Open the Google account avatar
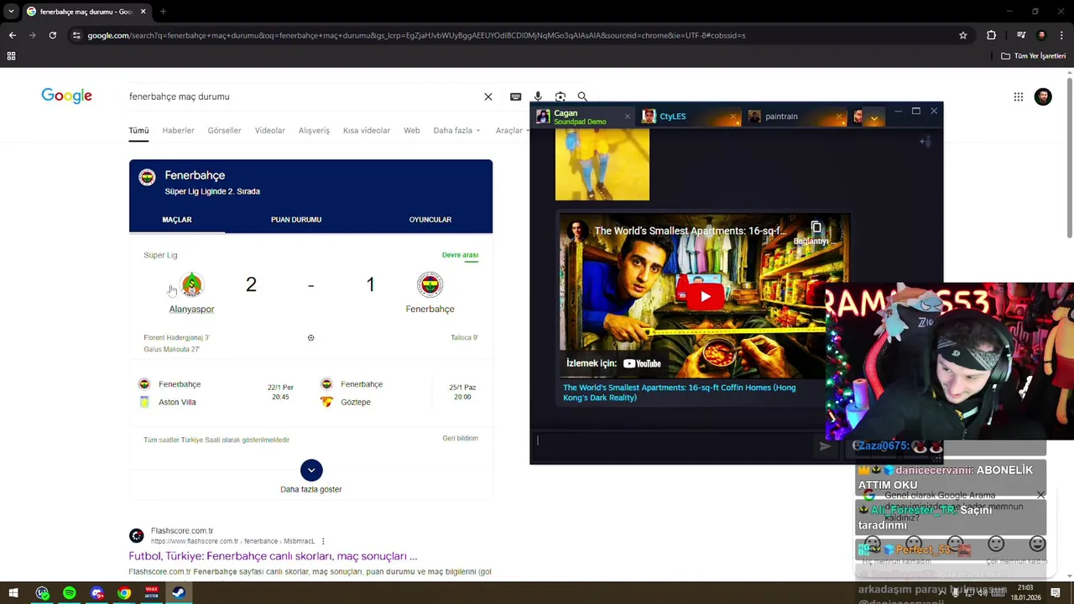 [1043, 96]
